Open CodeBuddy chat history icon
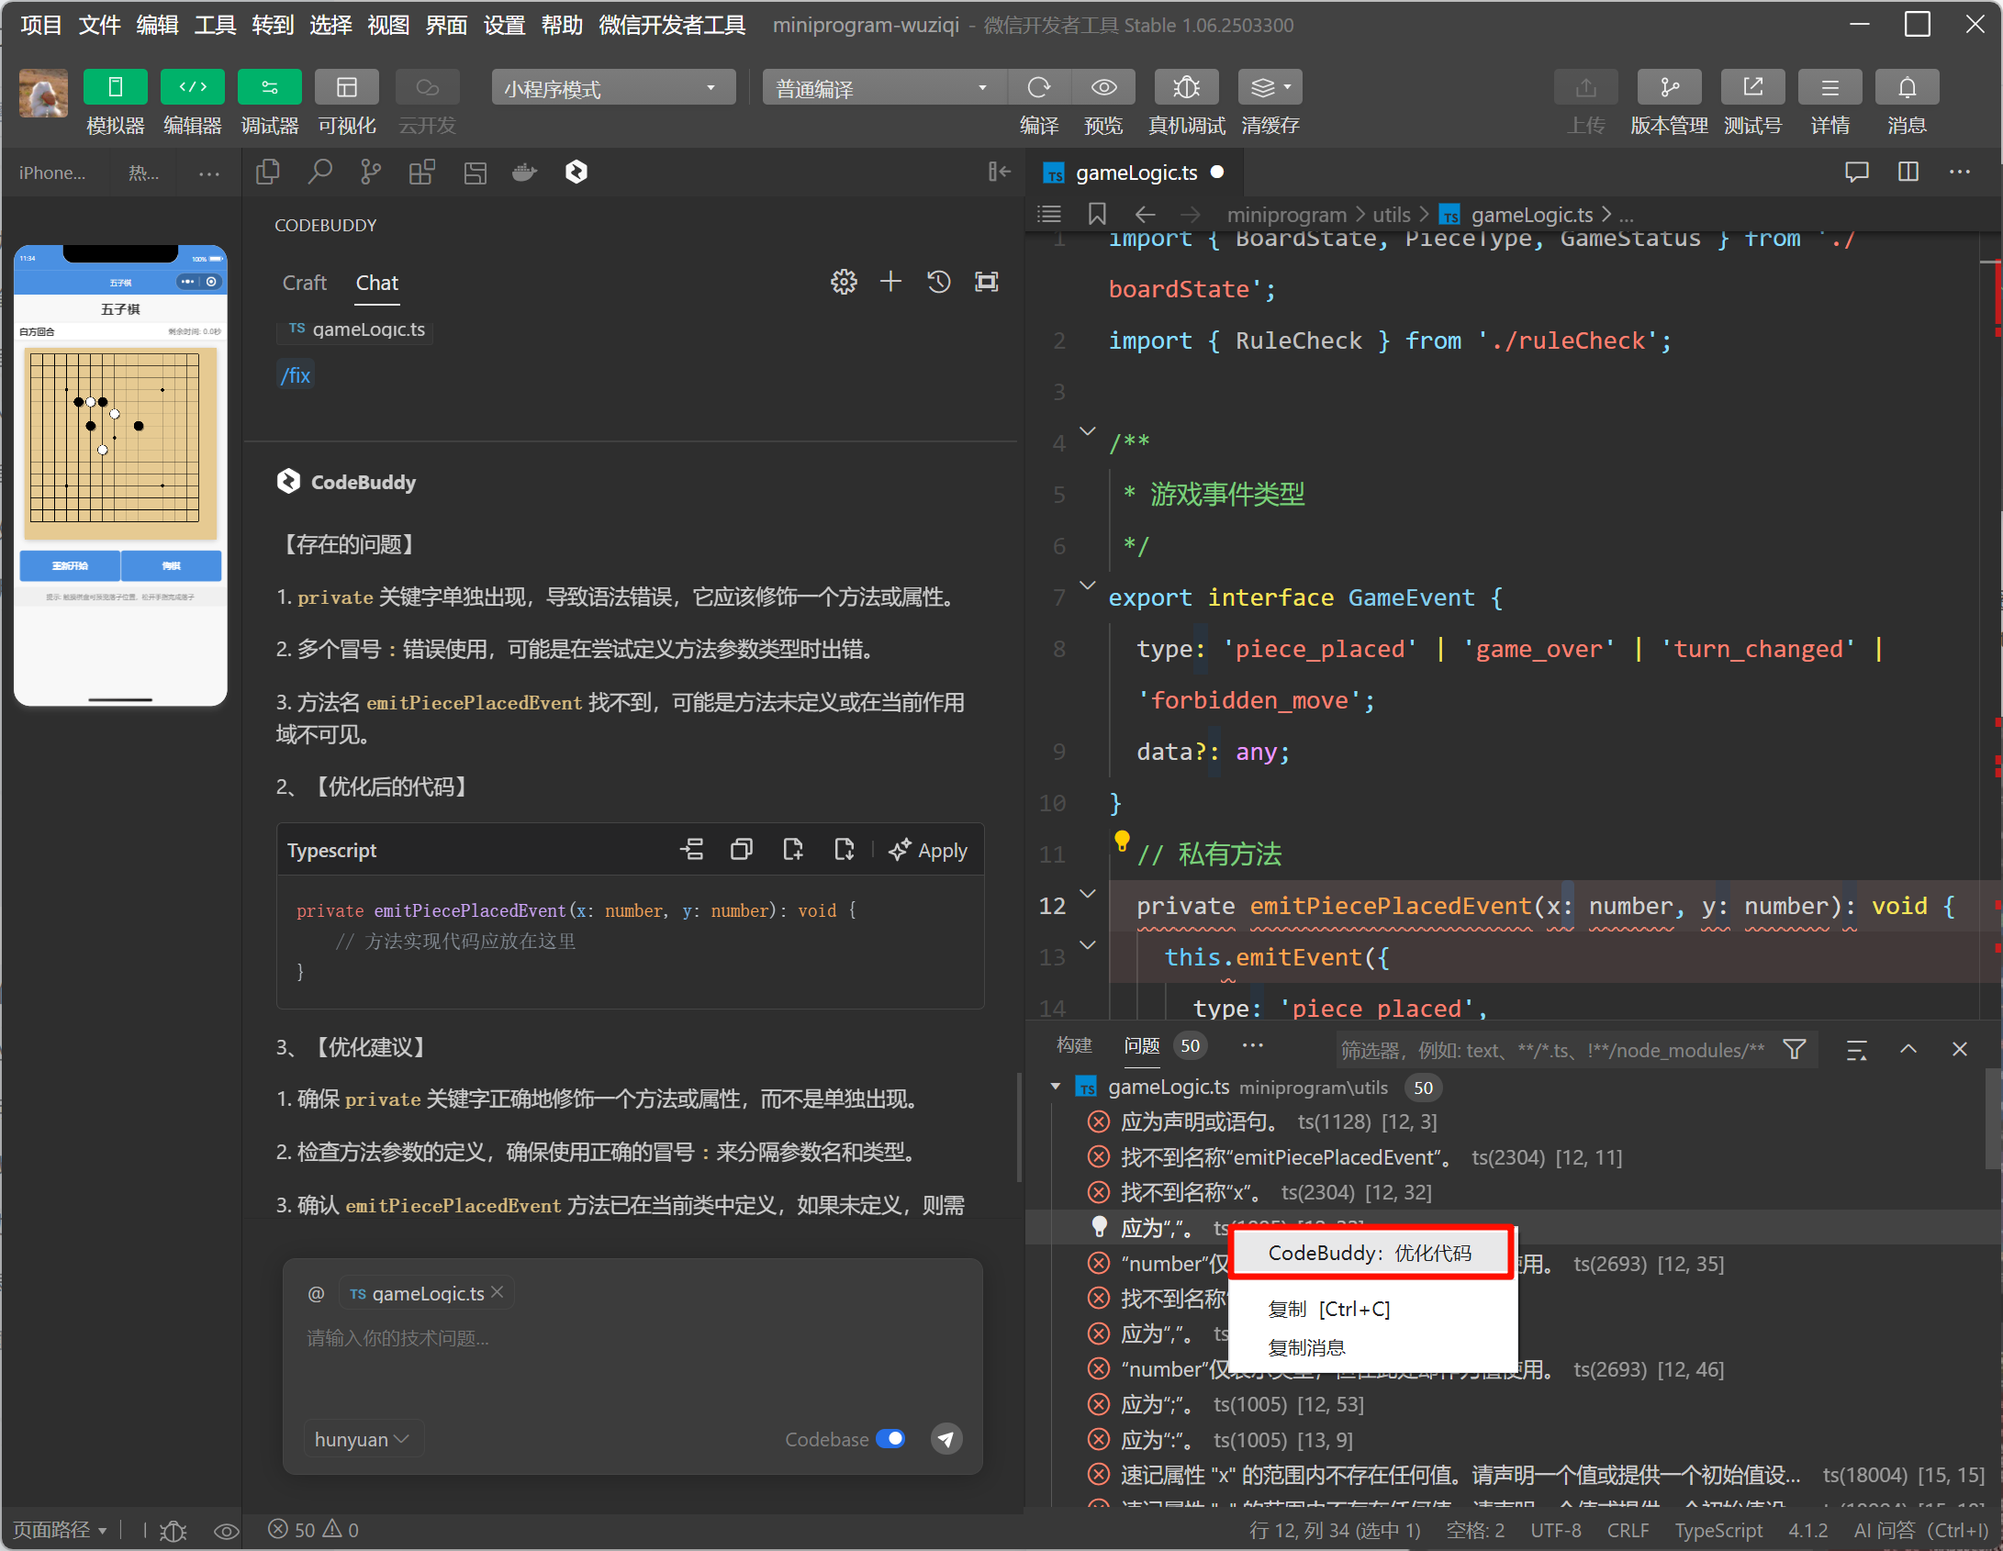 tap(938, 282)
